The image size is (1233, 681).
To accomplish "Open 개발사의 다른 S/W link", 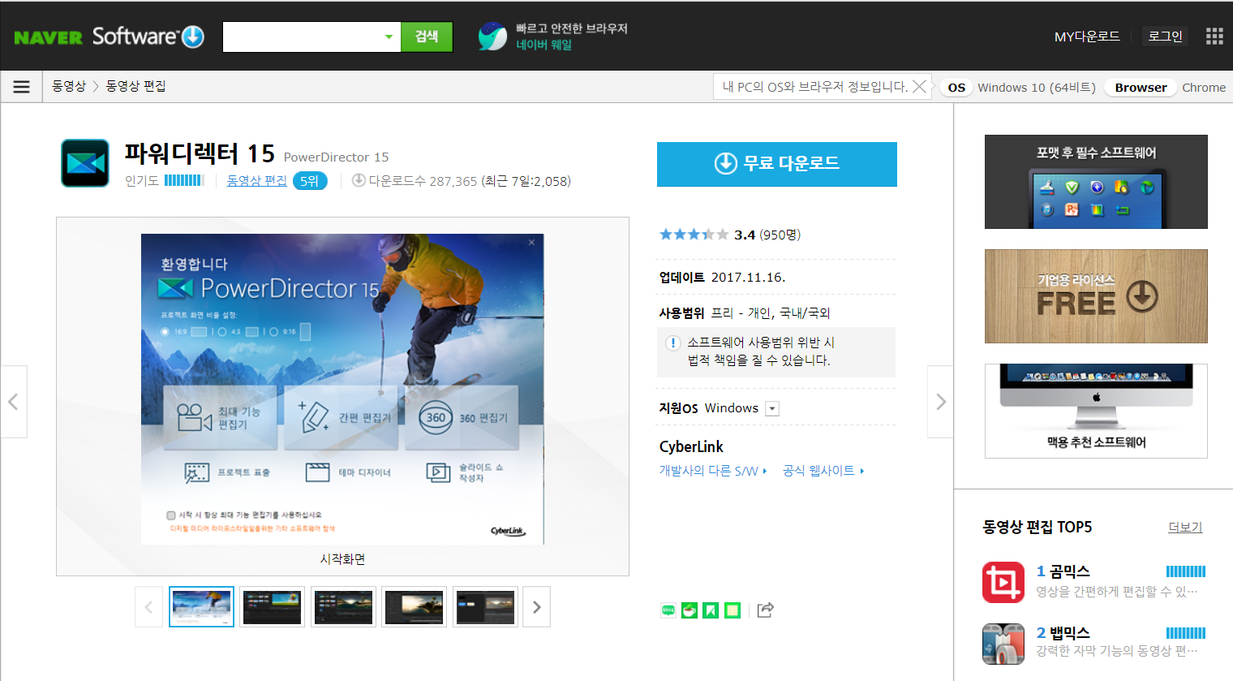I will coord(712,471).
